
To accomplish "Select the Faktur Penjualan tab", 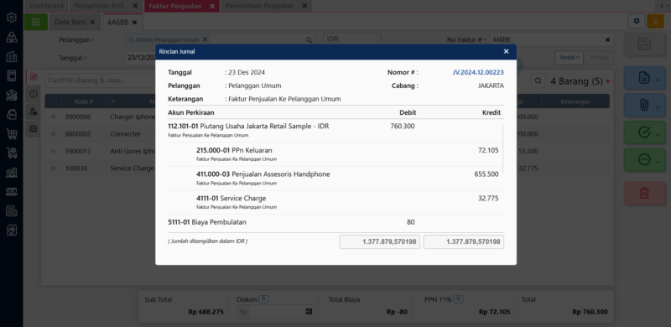I will point(175,6).
